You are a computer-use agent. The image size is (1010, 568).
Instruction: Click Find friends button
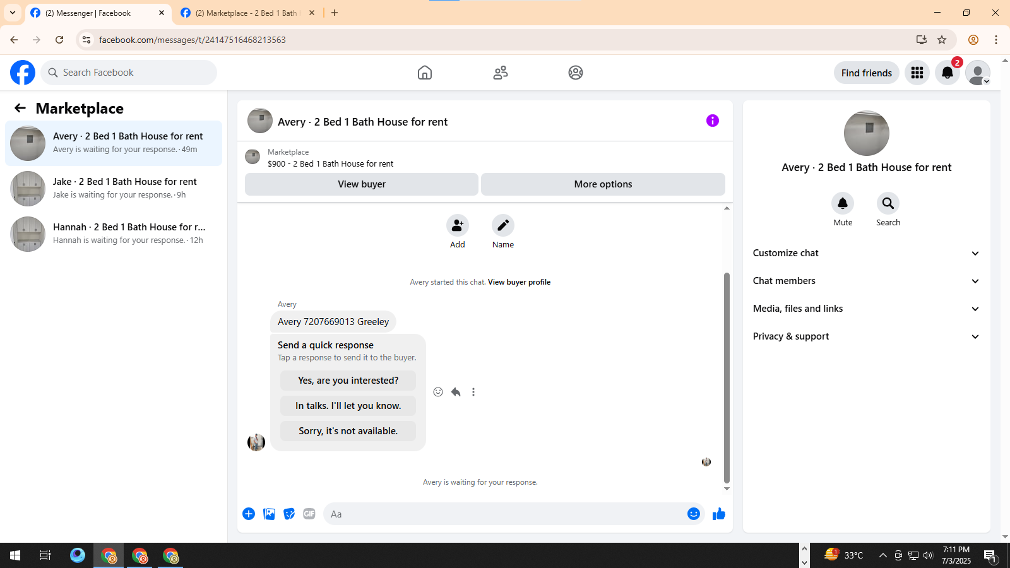click(867, 73)
